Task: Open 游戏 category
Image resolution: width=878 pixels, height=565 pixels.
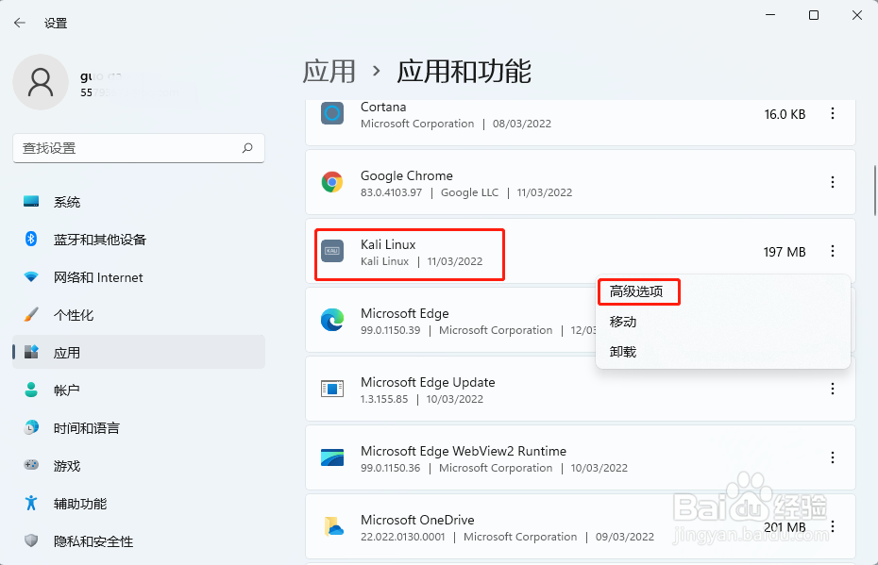Action: [138, 465]
